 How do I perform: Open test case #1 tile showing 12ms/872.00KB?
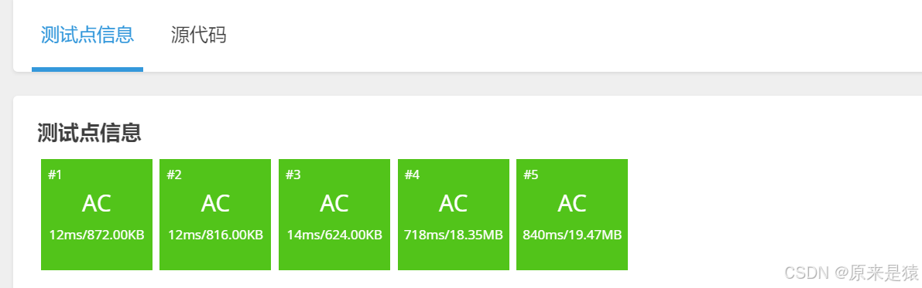(x=97, y=215)
